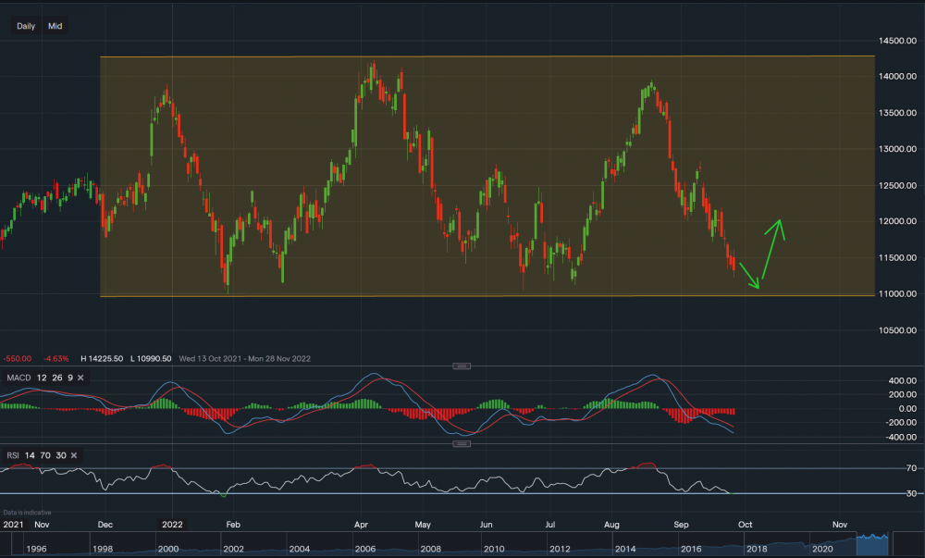Click the 2022 label on date axis

click(172, 524)
